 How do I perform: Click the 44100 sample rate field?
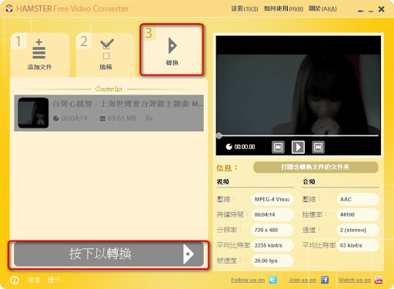[x=358, y=214]
